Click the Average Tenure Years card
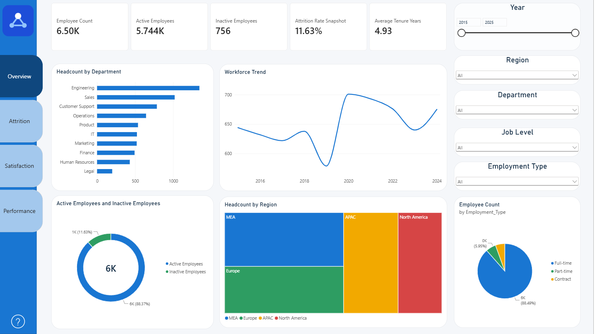 [x=408, y=27]
